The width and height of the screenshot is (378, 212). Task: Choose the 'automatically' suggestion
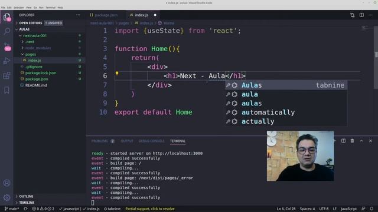click(x=286, y=112)
